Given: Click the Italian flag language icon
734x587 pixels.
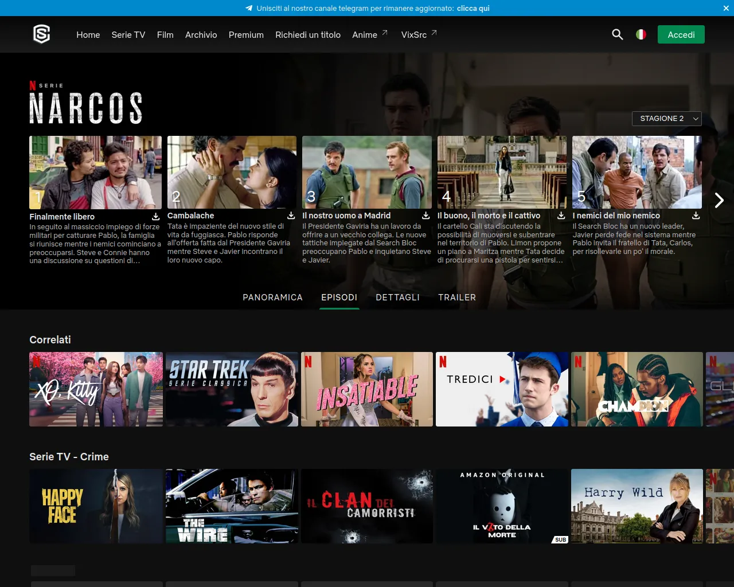Looking at the screenshot, I should coord(641,34).
